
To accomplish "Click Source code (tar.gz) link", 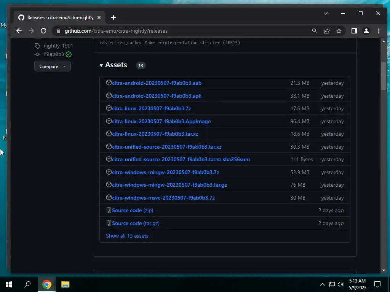I will 136,223.
